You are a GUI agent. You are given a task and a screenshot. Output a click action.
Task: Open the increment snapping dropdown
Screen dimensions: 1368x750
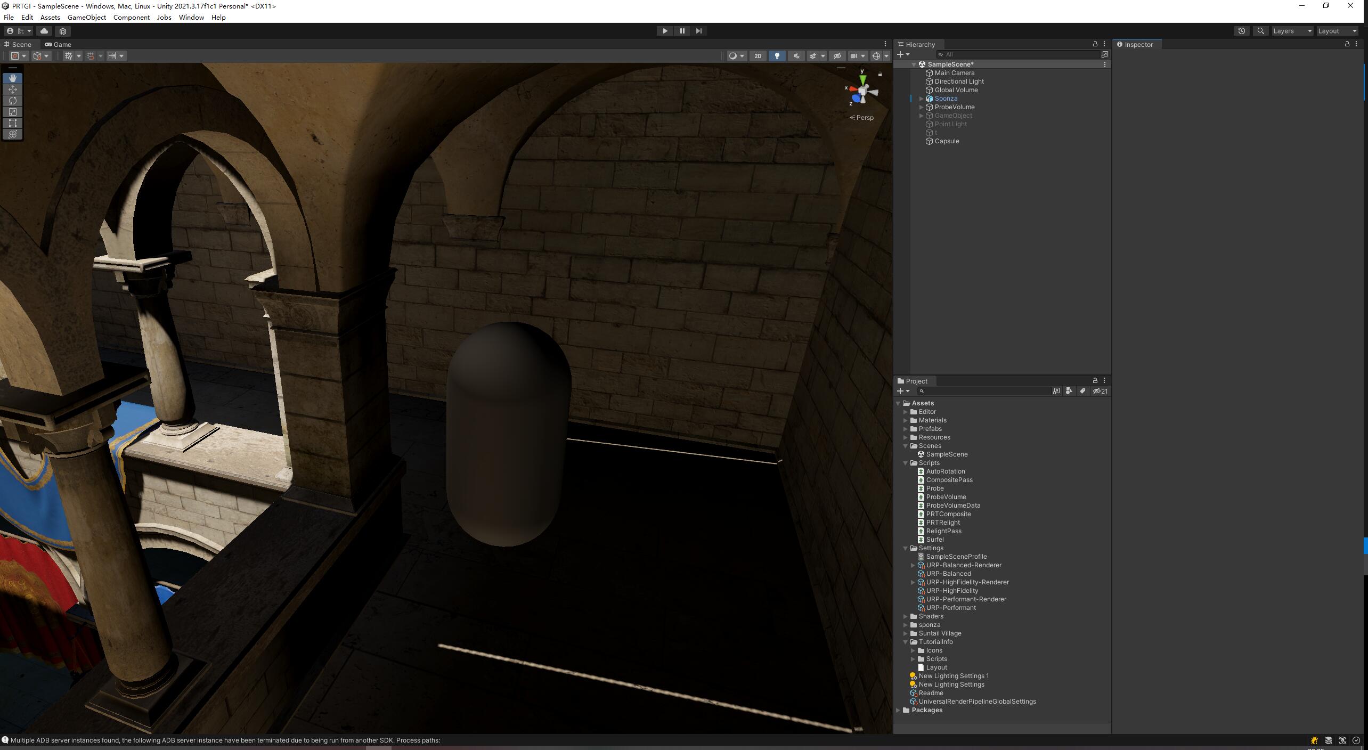point(116,56)
